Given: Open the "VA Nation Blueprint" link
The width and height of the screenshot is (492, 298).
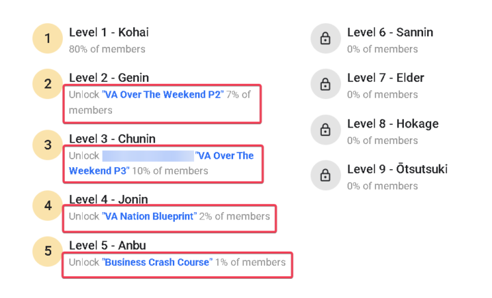Looking at the screenshot, I should pos(149,217).
